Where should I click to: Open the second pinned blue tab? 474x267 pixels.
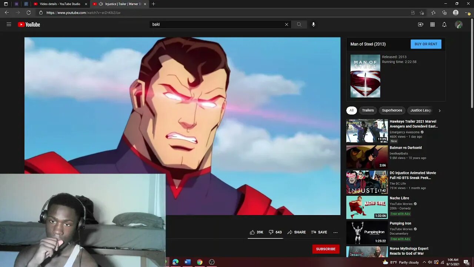[x=26, y=4]
